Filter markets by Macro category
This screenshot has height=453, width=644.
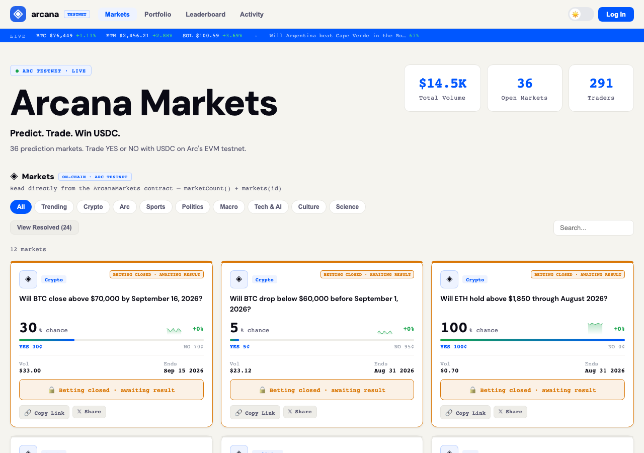(x=229, y=207)
